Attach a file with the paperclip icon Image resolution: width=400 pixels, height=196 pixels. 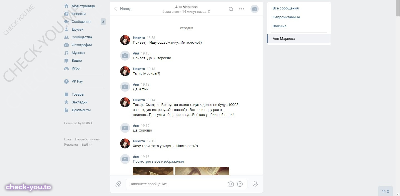tap(118, 184)
